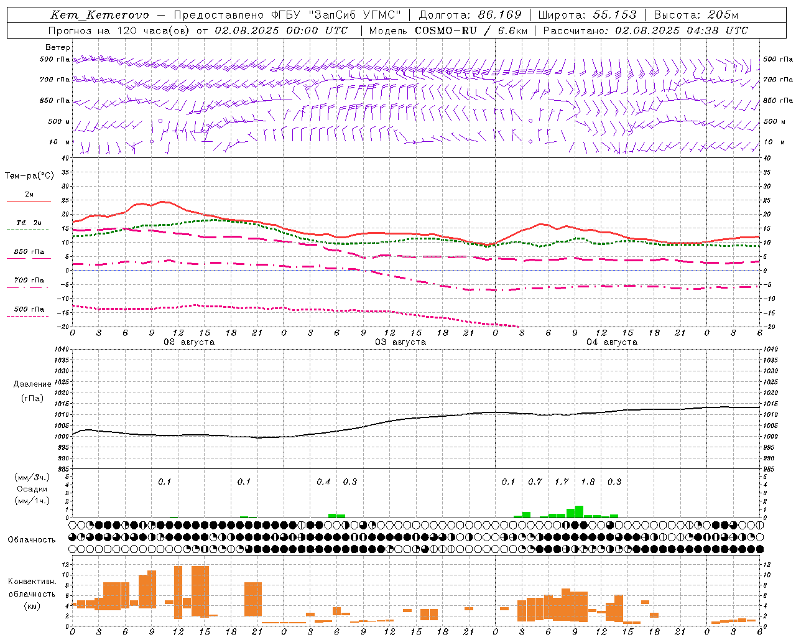The image size is (796, 637).
Task: Click the (мм/3ч.) units label
Action: (32, 477)
